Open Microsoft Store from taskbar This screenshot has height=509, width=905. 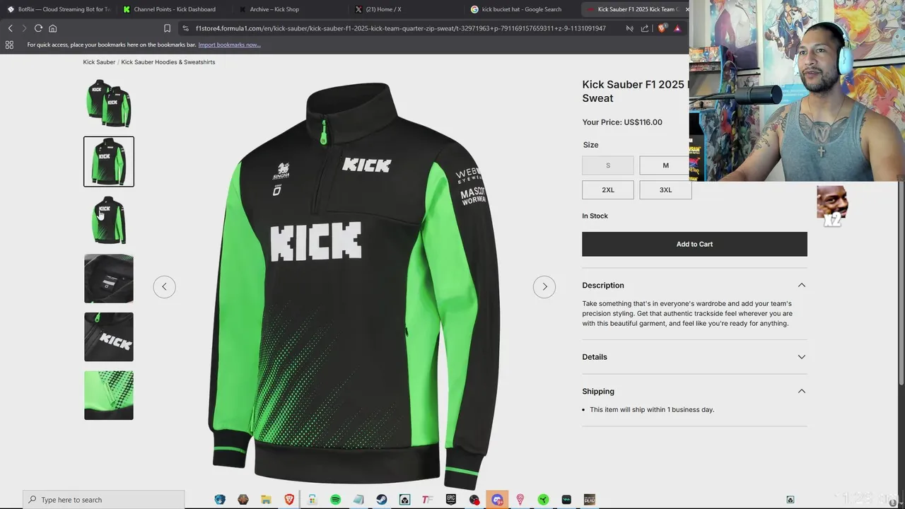(313, 500)
